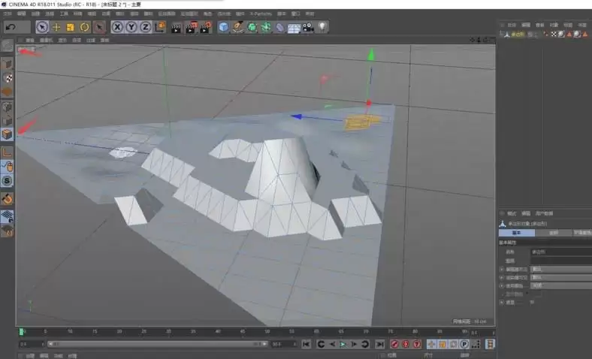The height and width of the screenshot is (359, 592).
Task: Open the third dropdown in basic properties
Action: (561, 285)
